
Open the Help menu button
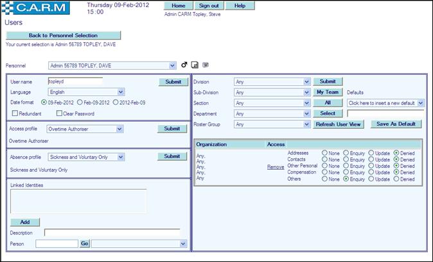[240, 6]
